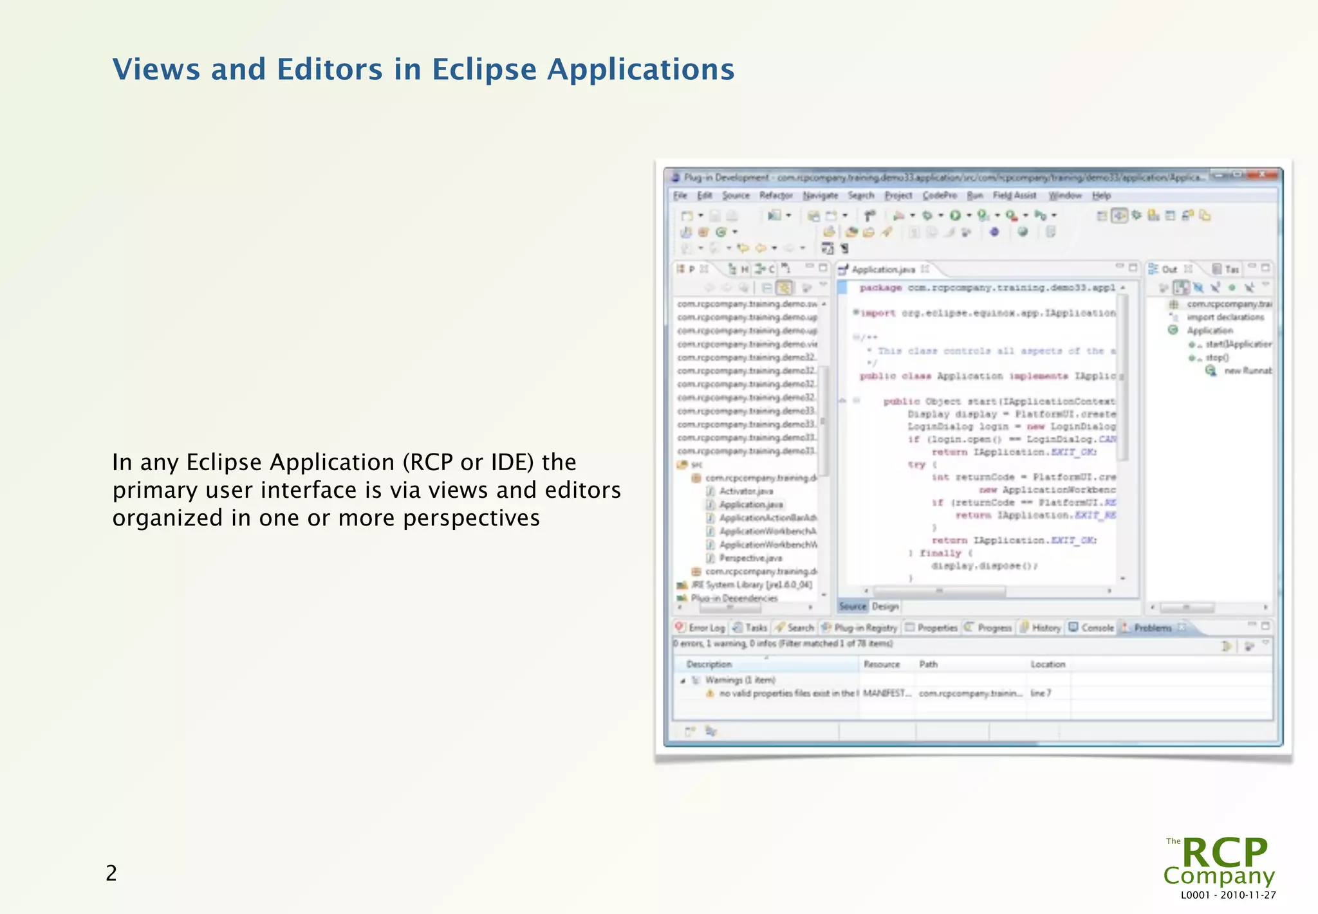Screen dimensions: 1318x914
Task: Select Activator.java in the package tree
Action: point(739,491)
